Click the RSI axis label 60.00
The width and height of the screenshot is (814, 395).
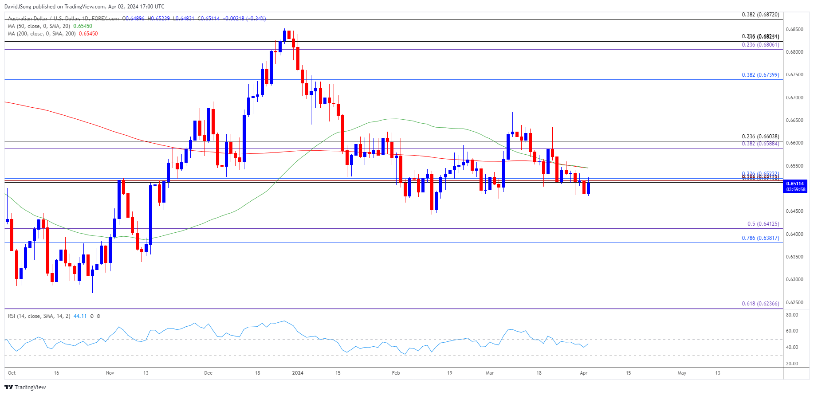pos(792,331)
